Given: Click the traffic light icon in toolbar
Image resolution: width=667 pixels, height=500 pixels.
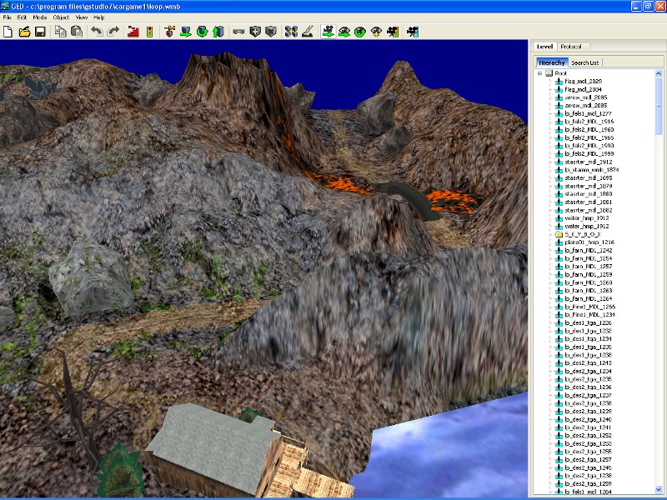Looking at the screenshot, I should (x=149, y=32).
